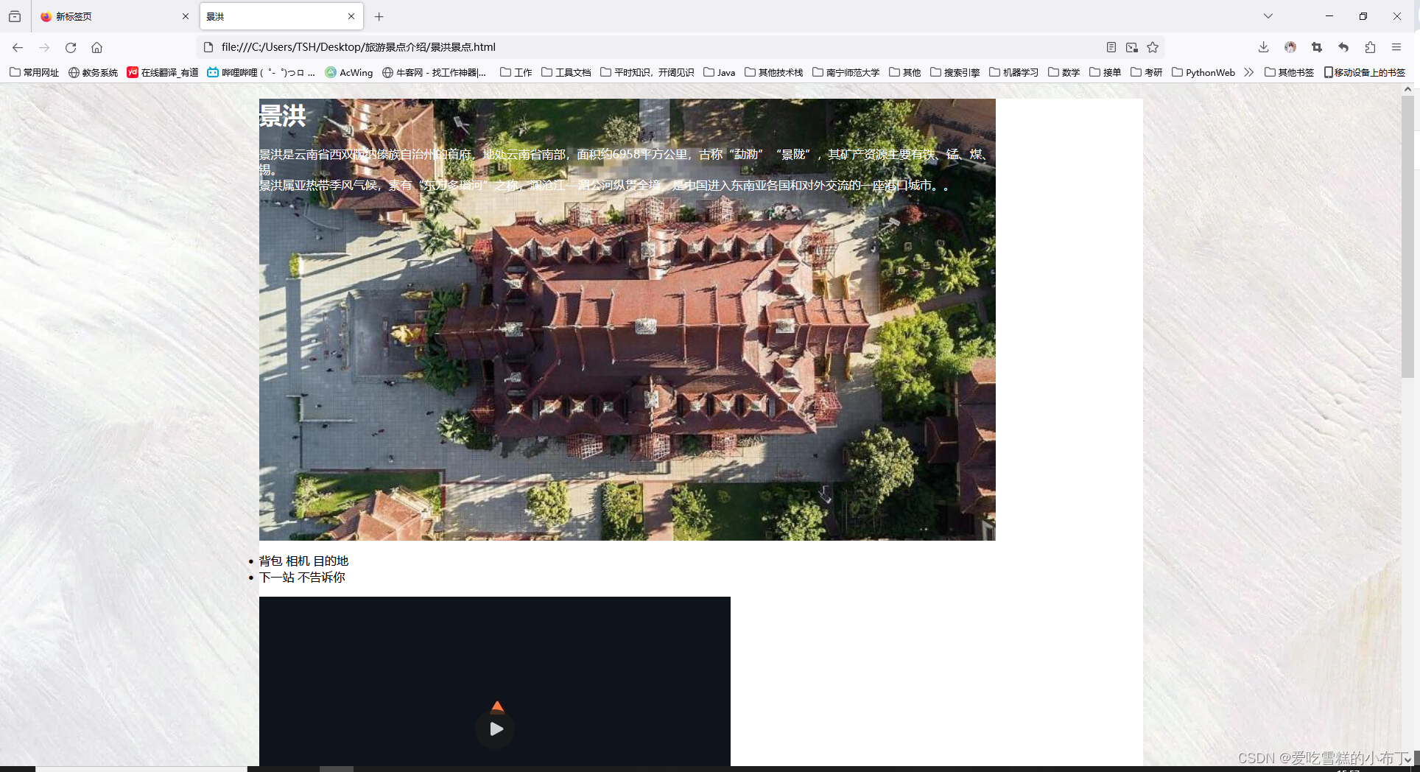Click the vertical scrollbar thumb
The image size is (1420, 772).
pos(1407,237)
